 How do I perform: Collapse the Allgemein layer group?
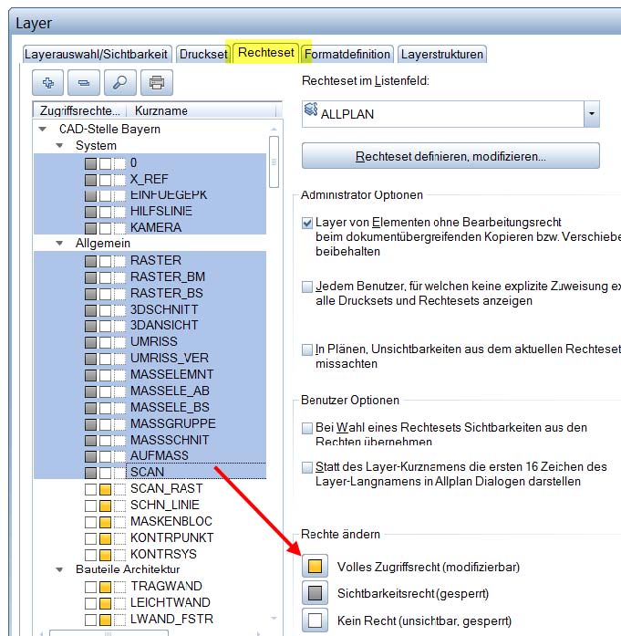click(60, 244)
